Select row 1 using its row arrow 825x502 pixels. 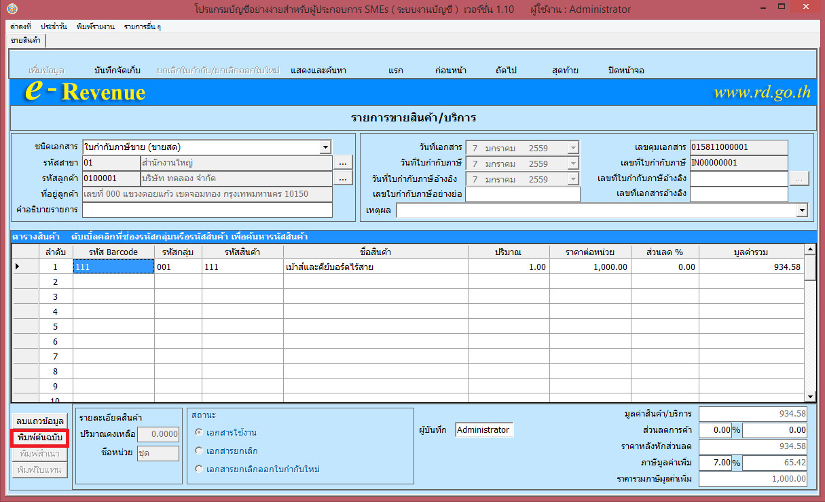pyautogui.click(x=25, y=267)
